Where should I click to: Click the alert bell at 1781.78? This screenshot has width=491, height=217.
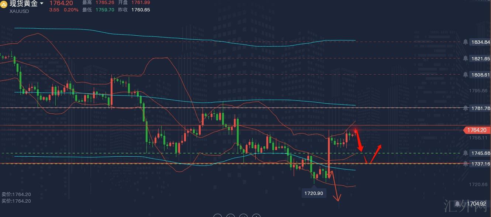click(x=466, y=108)
